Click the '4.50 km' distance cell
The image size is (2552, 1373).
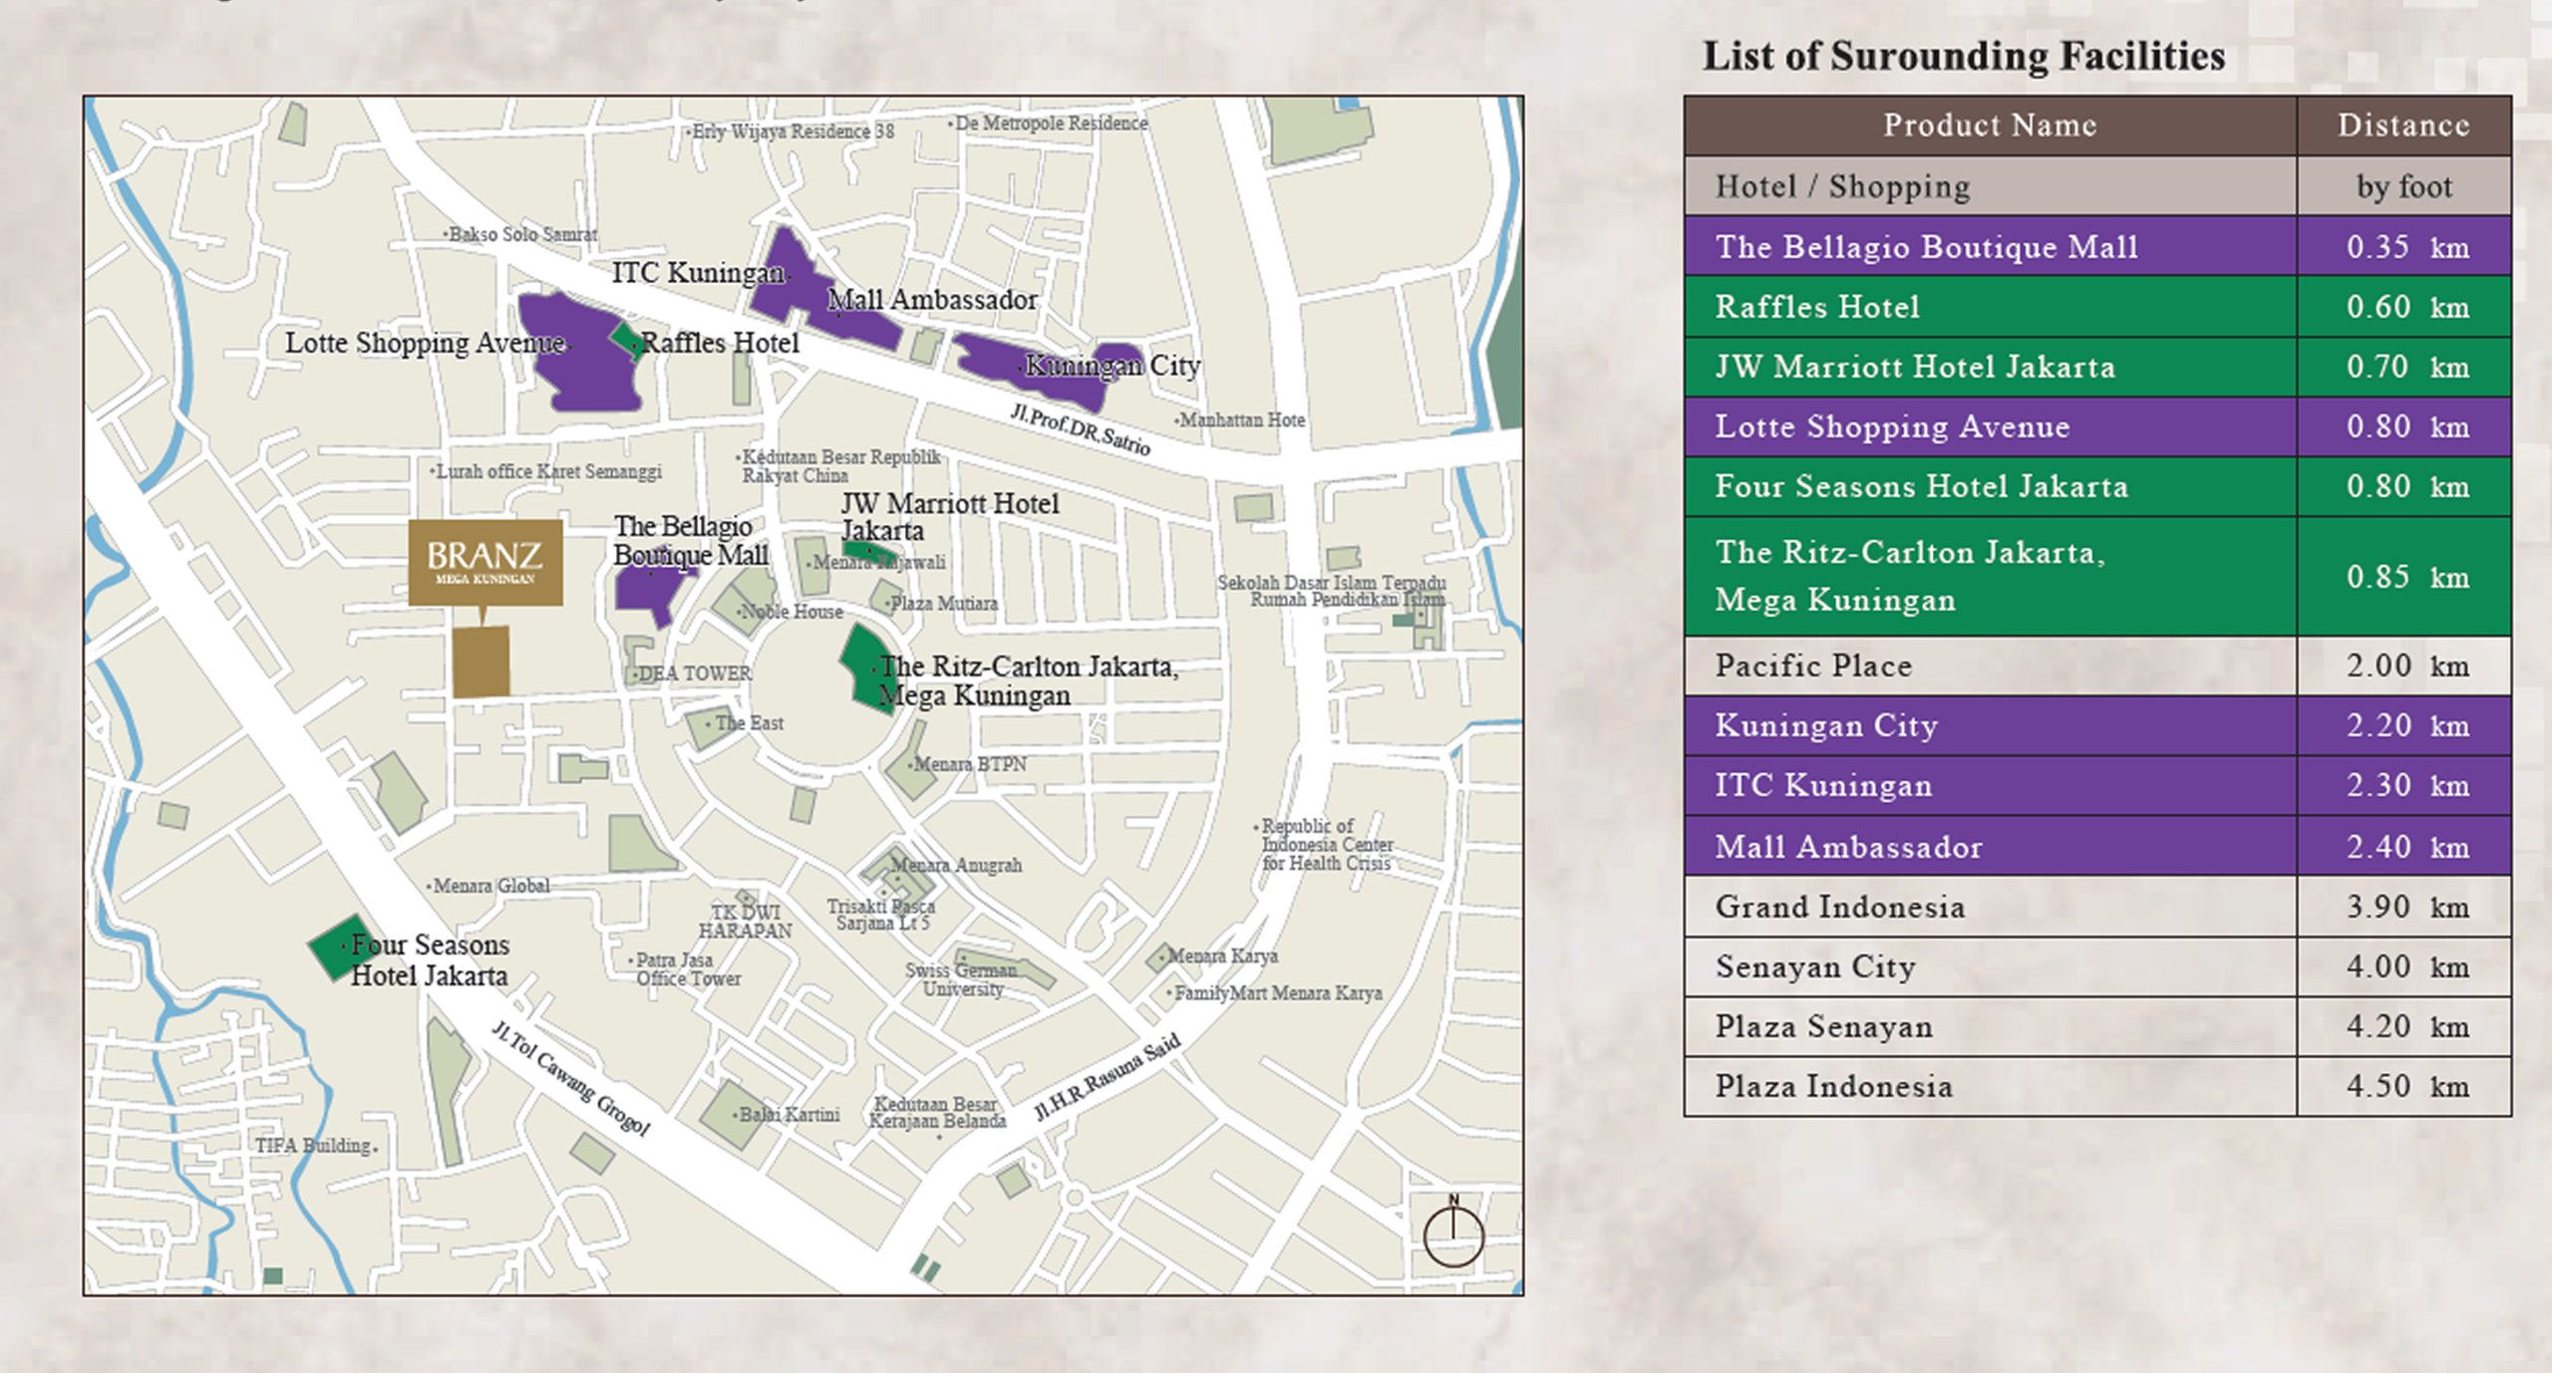(x=2404, y=1086)
